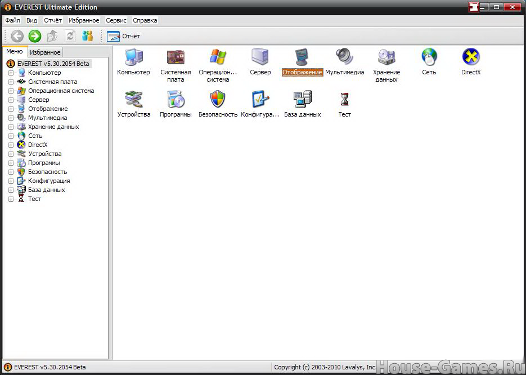Open the Сеть globe icon
Image resolution: width=526 pixels, height=375 pixels.
pyautogui.click(x=429, y=56)
